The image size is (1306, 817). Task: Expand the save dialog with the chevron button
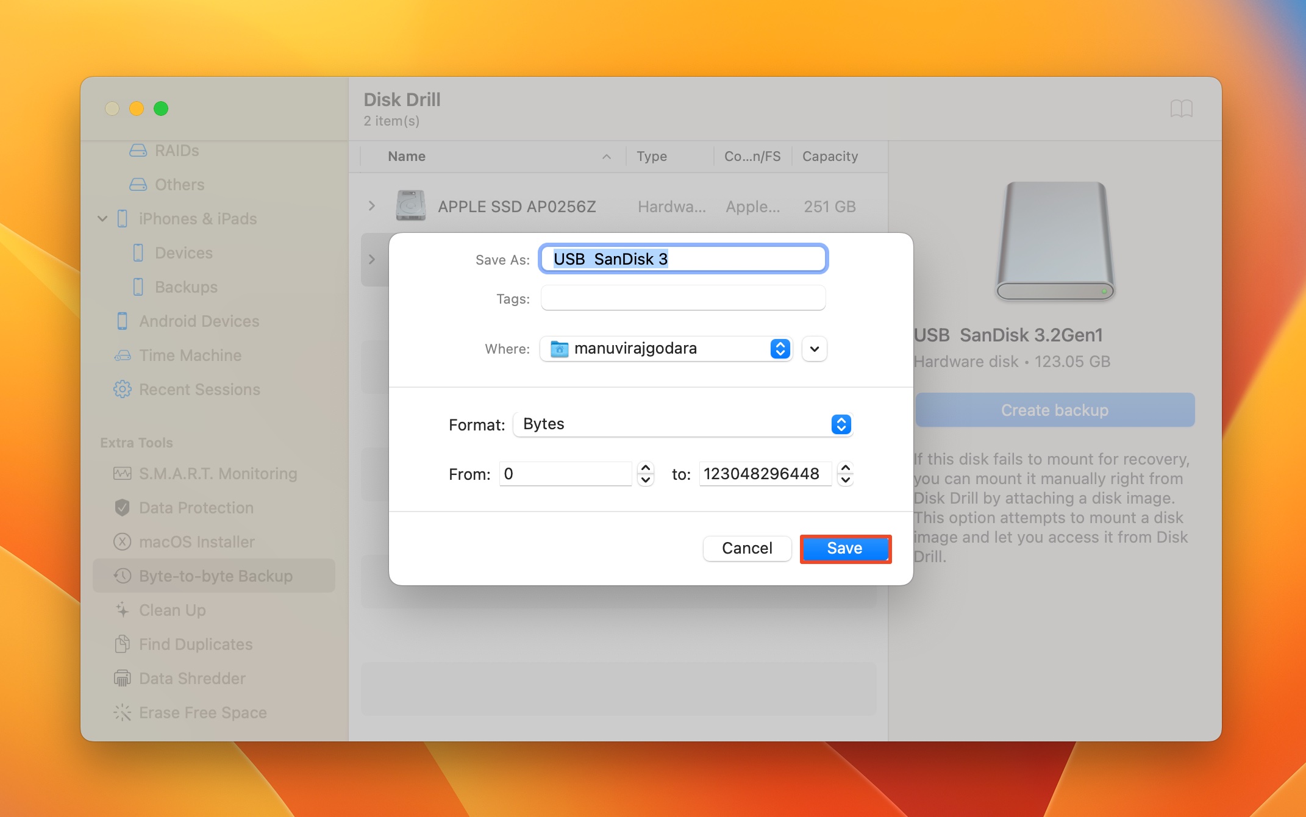(815, 349)
